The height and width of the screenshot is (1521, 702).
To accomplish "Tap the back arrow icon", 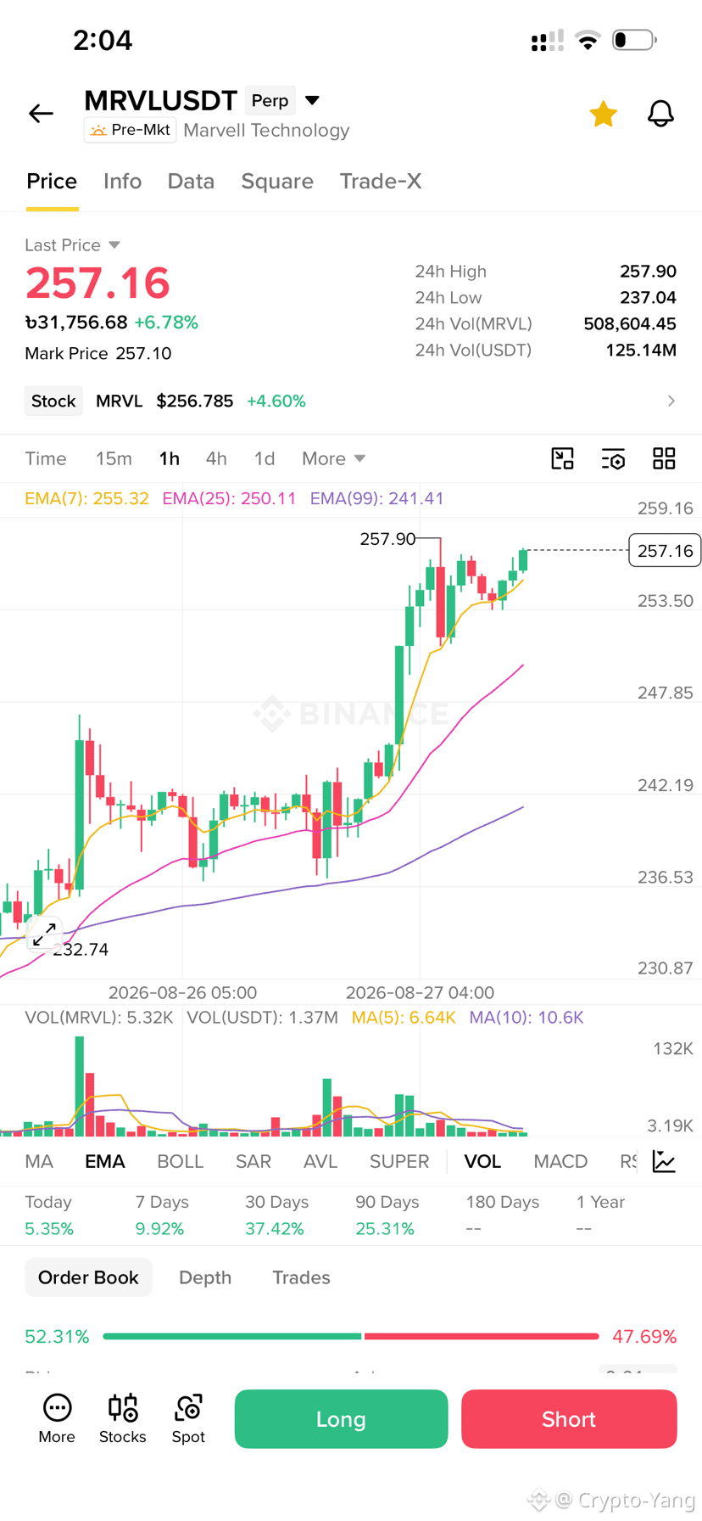I will point(41,113).
